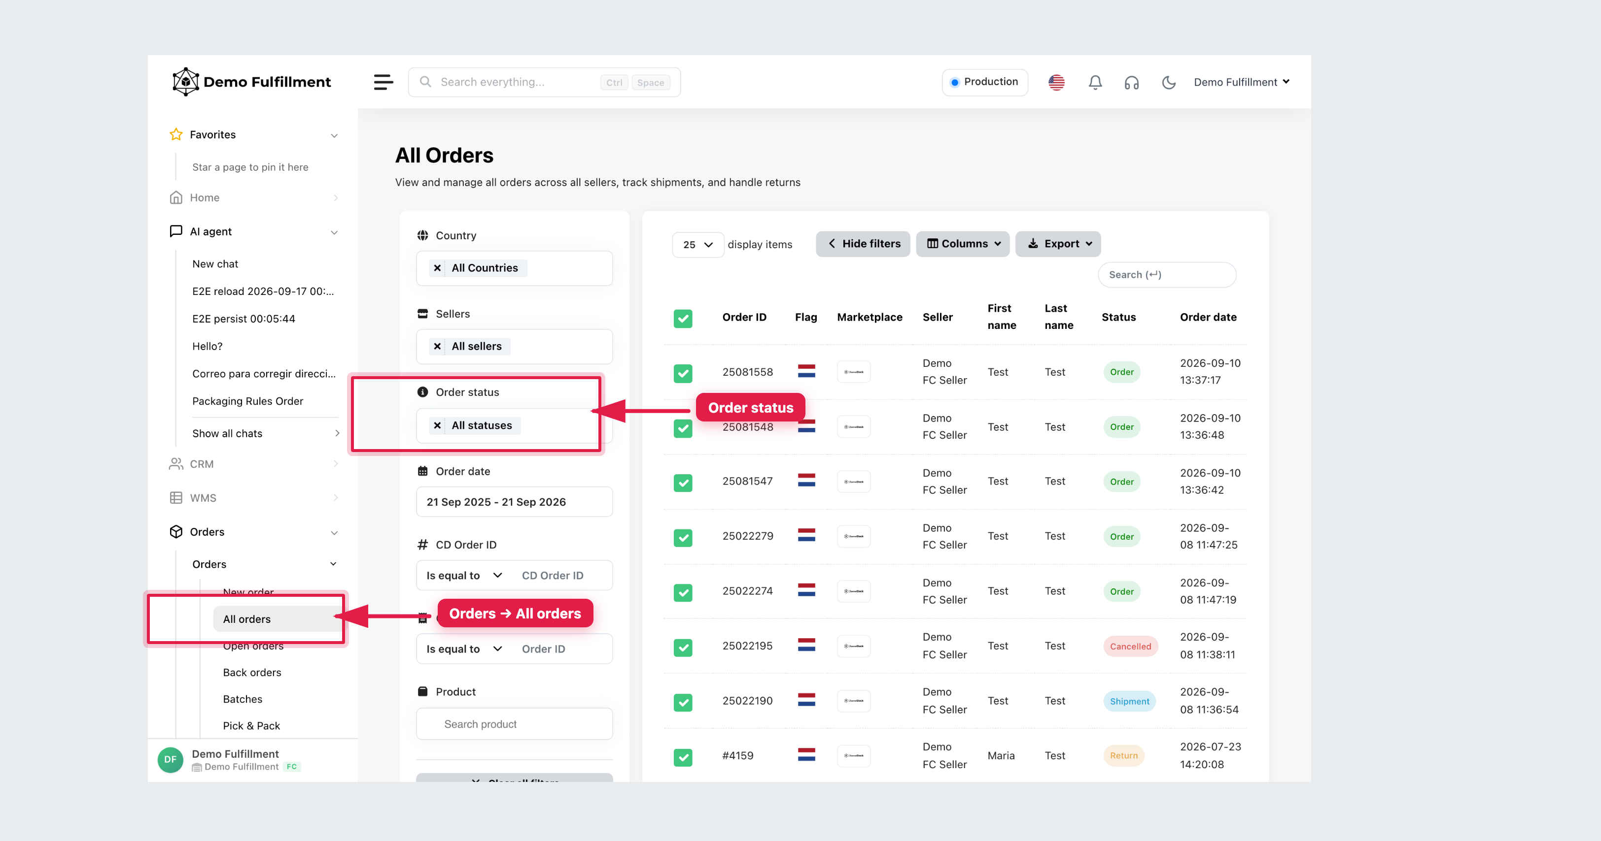Remove the All statuses filter chip
The height and width of the screenshot is (841, 1601).
(x=438, y=425)
